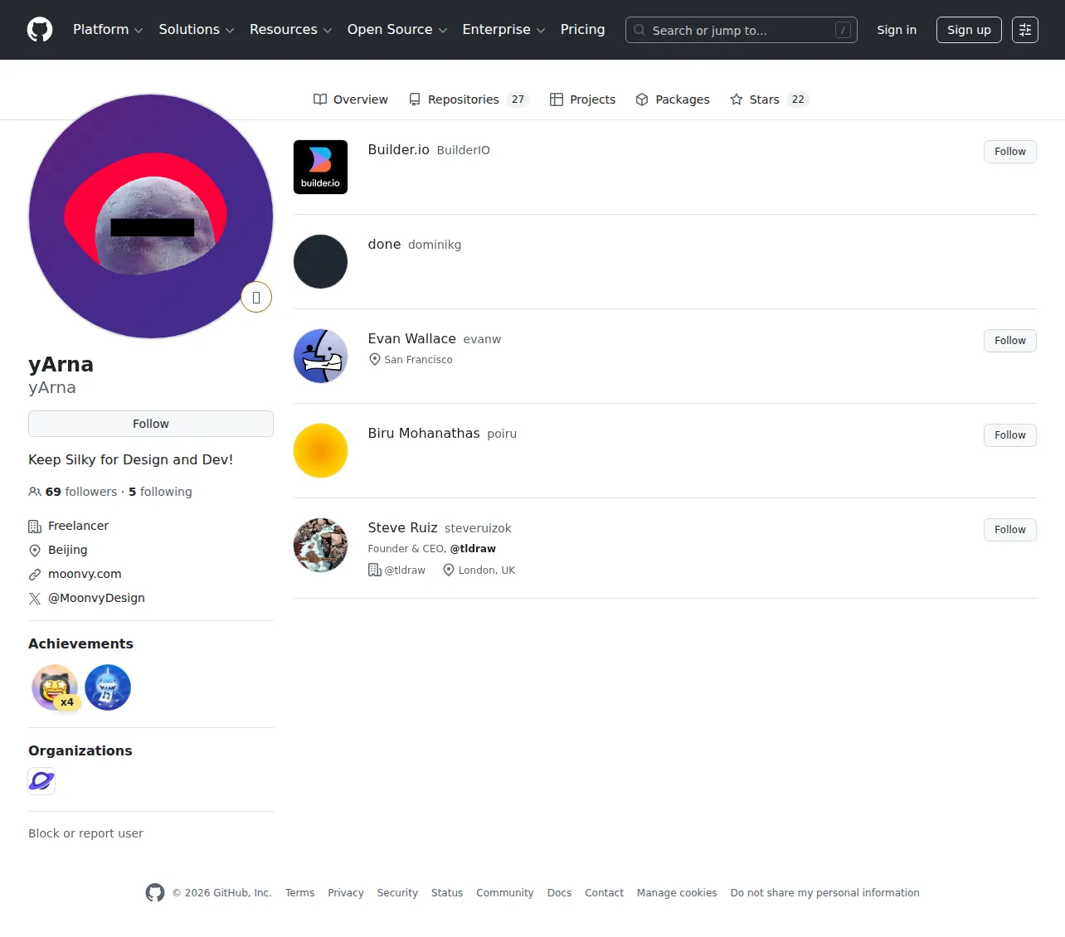
Task: Follow yArna using the profile button
Action: coord(151,424)
